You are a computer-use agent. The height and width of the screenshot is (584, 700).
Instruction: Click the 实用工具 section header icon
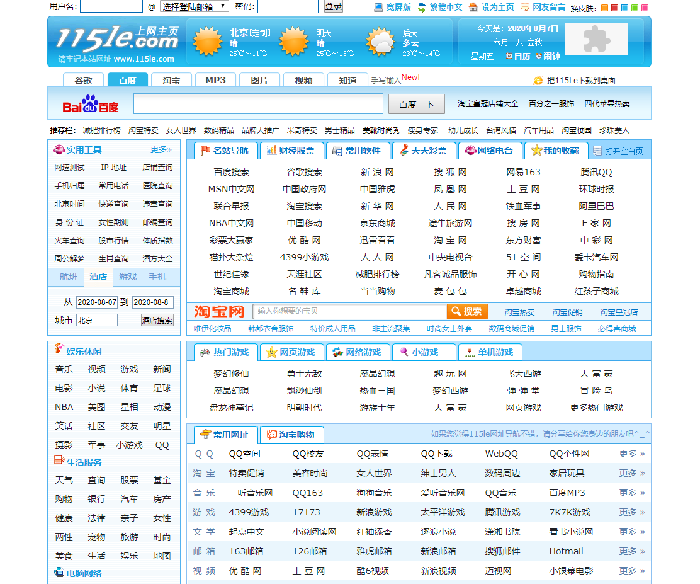pyautogui.click(x=59, y=150)
